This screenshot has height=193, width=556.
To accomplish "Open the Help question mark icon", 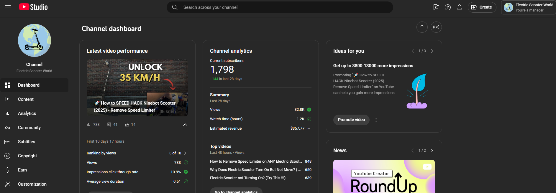I will click(448, 7).
